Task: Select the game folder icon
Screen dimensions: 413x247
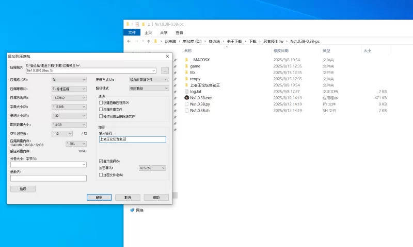Action: 186,66
